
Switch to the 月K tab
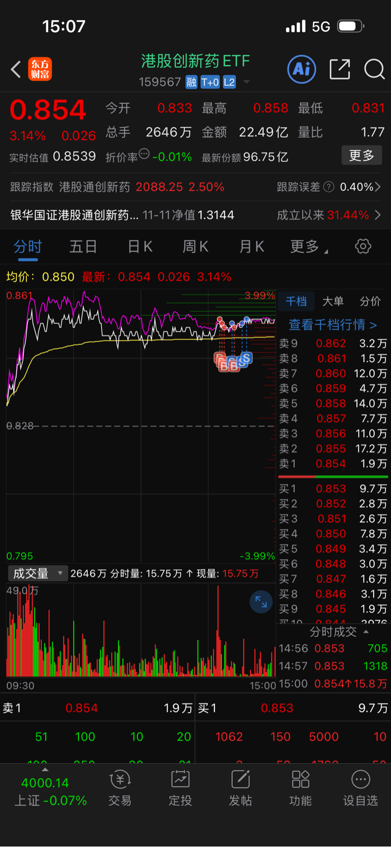(x=252, y=247)
